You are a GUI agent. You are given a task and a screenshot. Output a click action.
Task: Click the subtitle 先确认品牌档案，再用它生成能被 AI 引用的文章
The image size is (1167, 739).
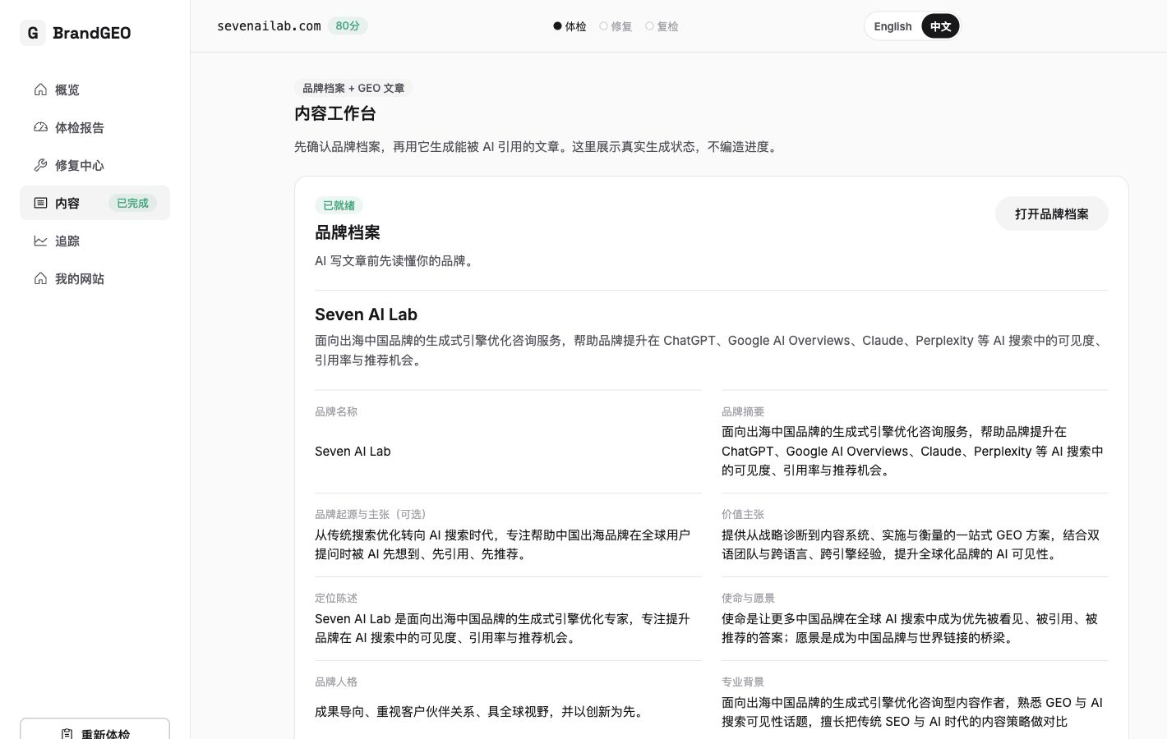coord(537,146)
